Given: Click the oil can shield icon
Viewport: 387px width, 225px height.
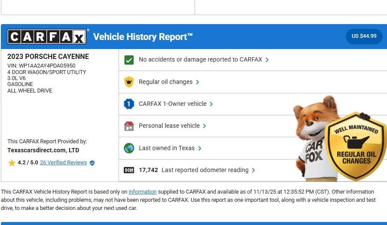Looking at the screenshot, I should pos(129,82).
